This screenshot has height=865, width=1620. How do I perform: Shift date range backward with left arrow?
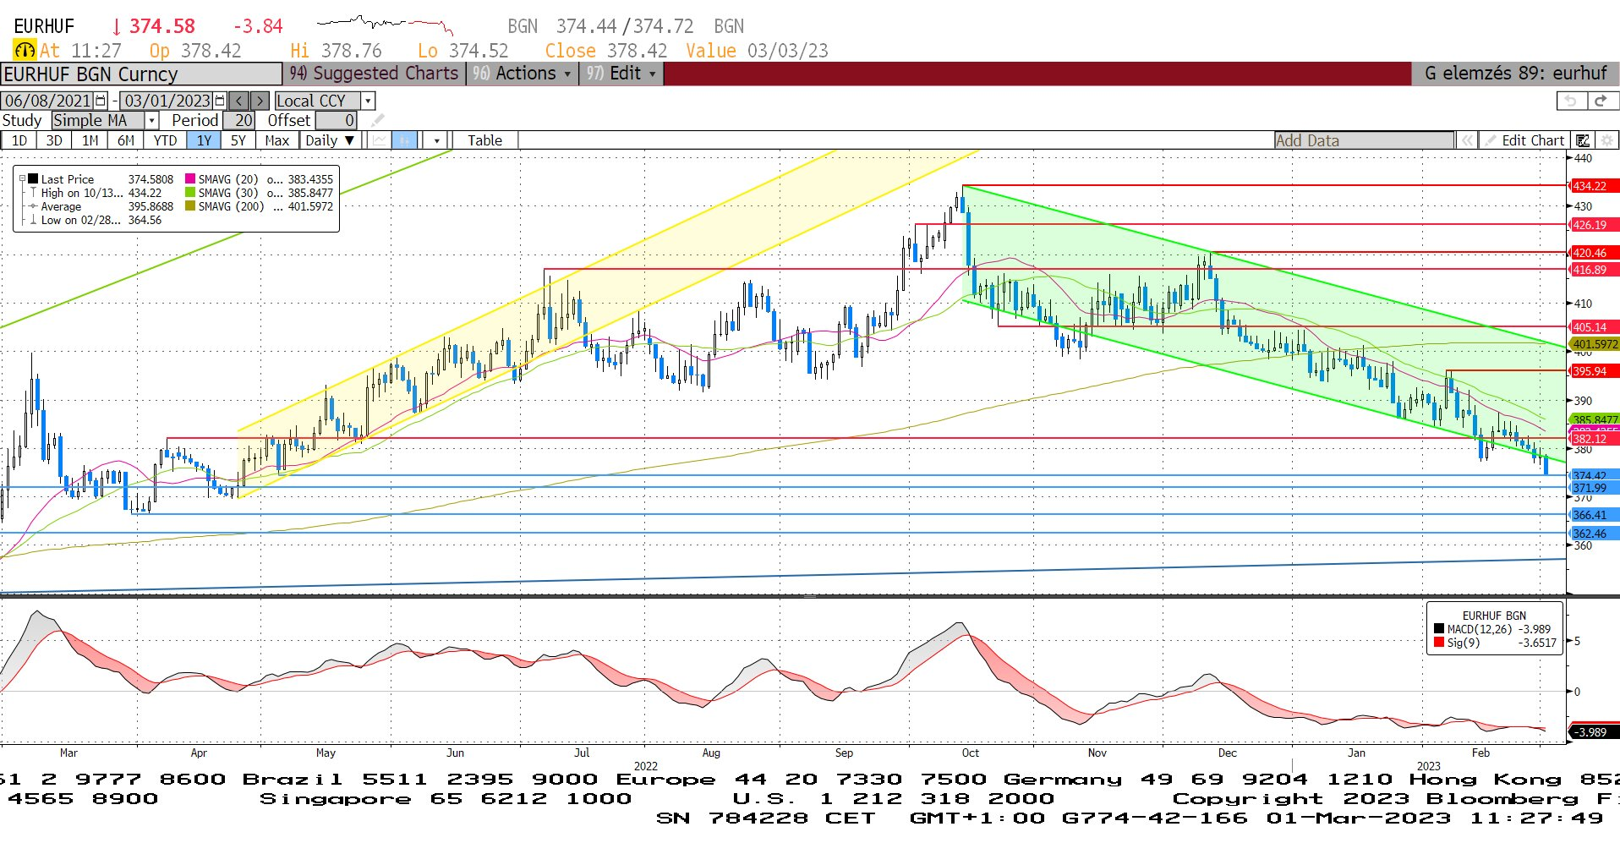coord(239,101)
